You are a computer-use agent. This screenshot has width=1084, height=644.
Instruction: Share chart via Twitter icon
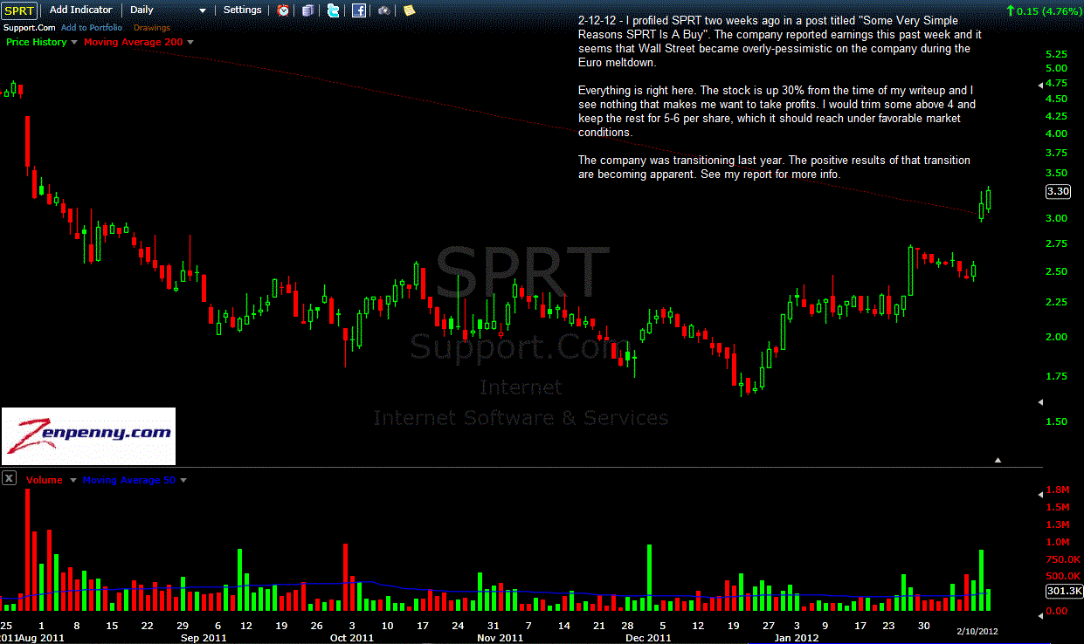point(333,10)
